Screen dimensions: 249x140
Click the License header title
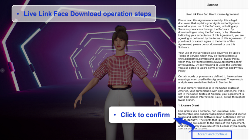coord(212,5)
